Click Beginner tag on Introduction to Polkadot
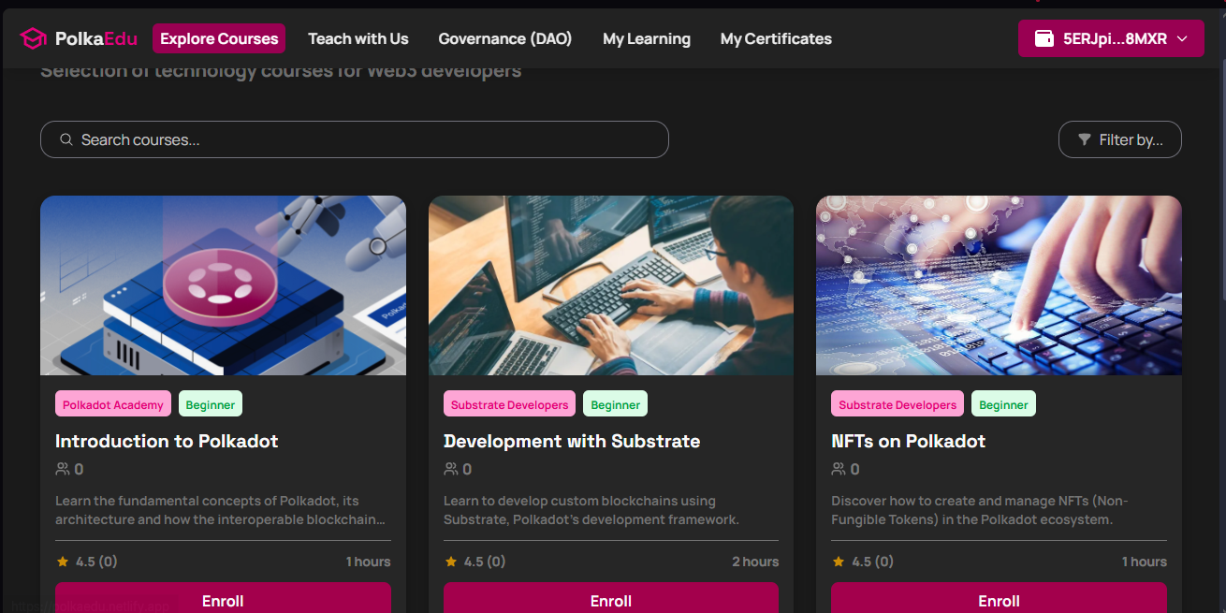Viewport: 1226px width, 613px height. click(x=211, y=404)
